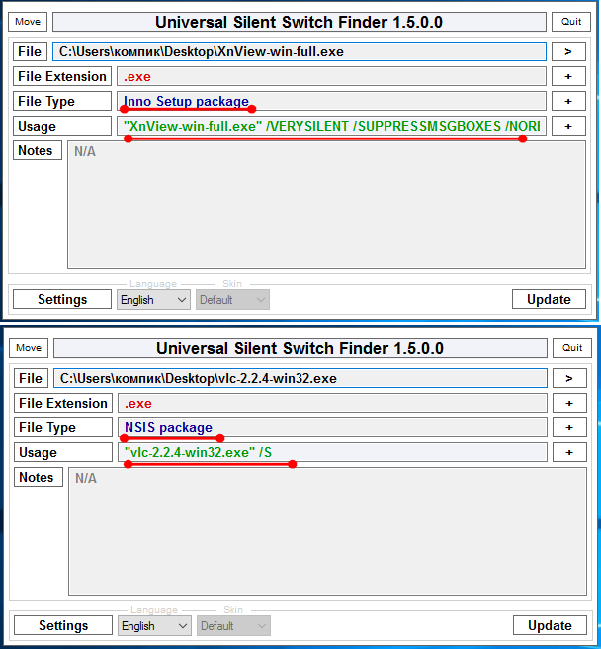Click the Notes area in vlc window
Image resolution: width=601 pixels, height=649 pixels.
click(x=327, y=531)
